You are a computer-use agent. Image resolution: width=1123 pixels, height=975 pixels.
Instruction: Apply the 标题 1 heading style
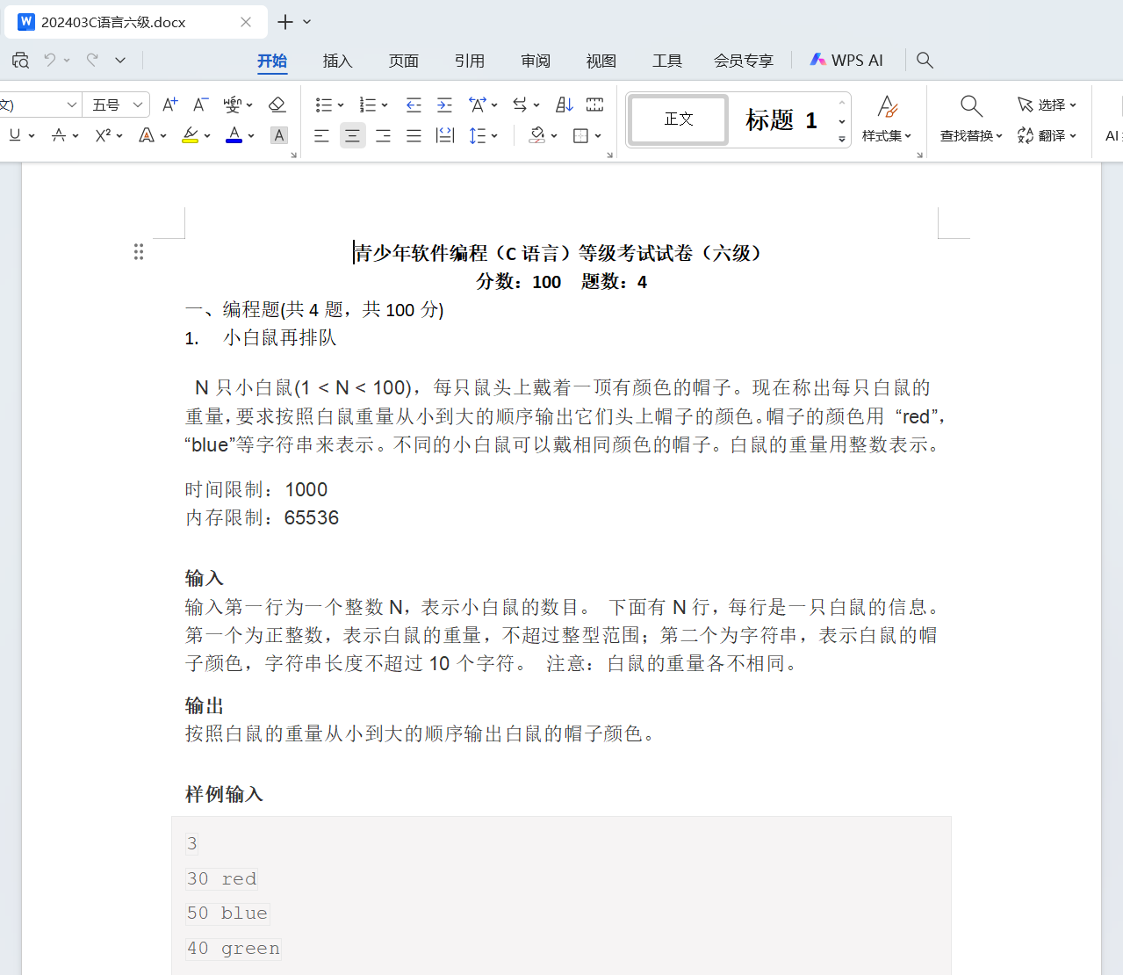pos(781,119)
